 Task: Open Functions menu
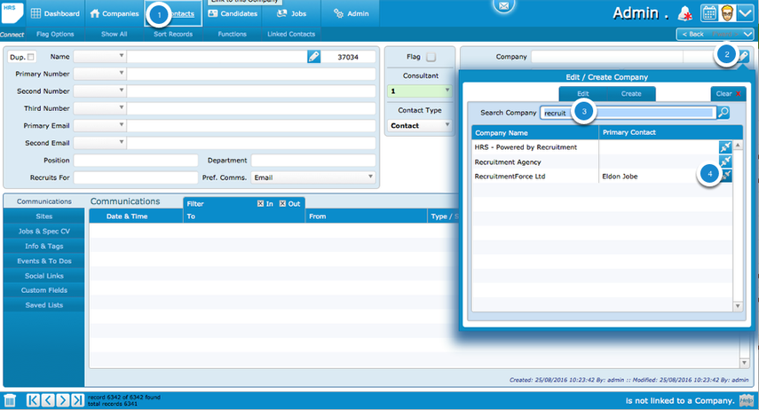232,34
